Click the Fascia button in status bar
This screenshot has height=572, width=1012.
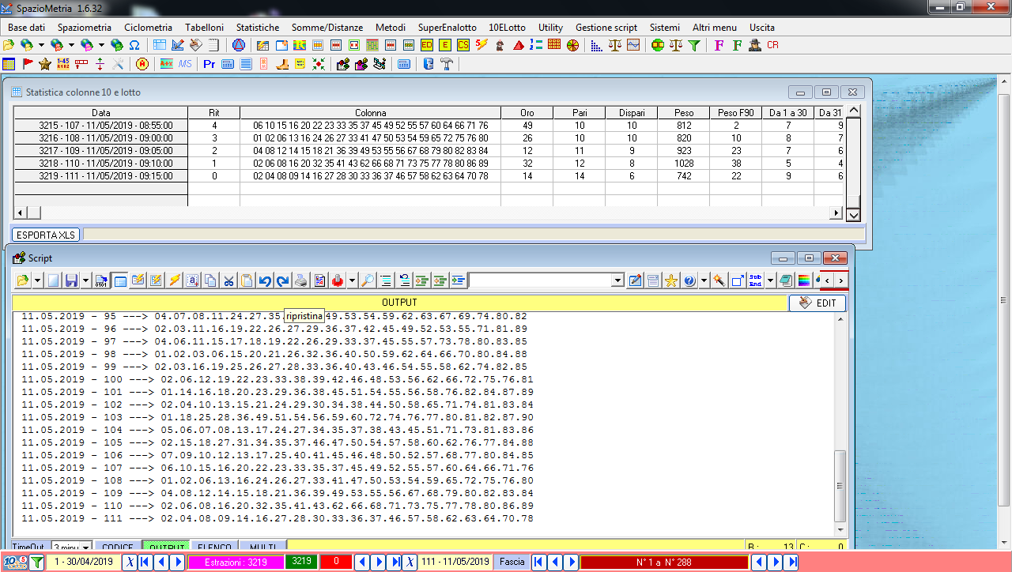coord(512,562)
